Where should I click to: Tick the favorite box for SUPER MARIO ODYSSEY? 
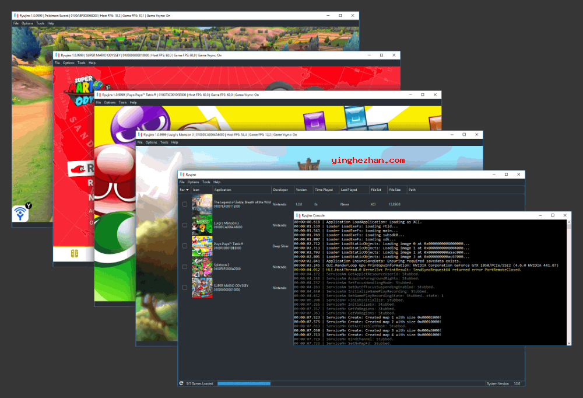click(184, 288)
